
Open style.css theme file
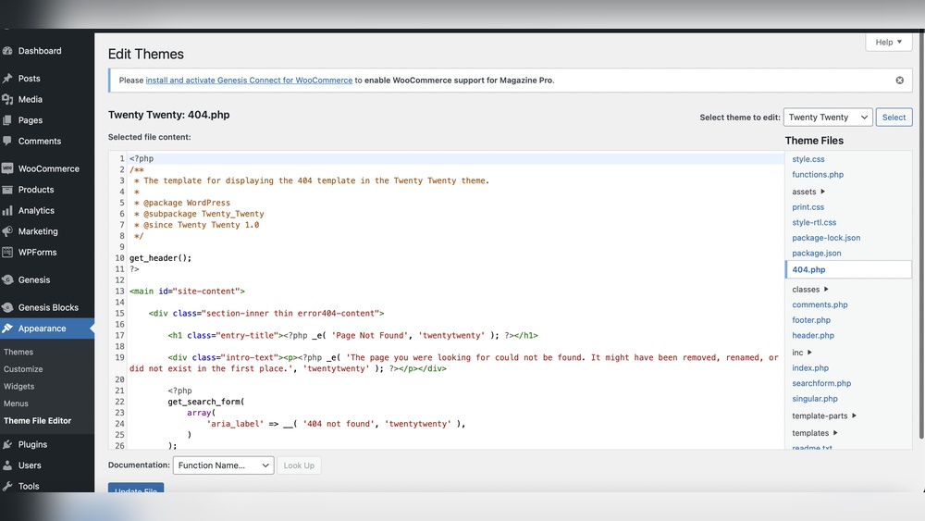(808, 159)
